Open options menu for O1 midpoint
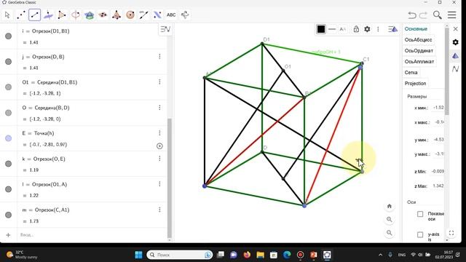 coord(159,82)
